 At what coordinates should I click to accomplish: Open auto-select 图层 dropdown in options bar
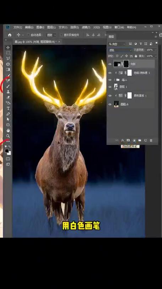pyautogui.click(x=51, y=35)
